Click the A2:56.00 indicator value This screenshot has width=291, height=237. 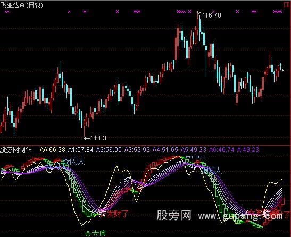[109, 150]
